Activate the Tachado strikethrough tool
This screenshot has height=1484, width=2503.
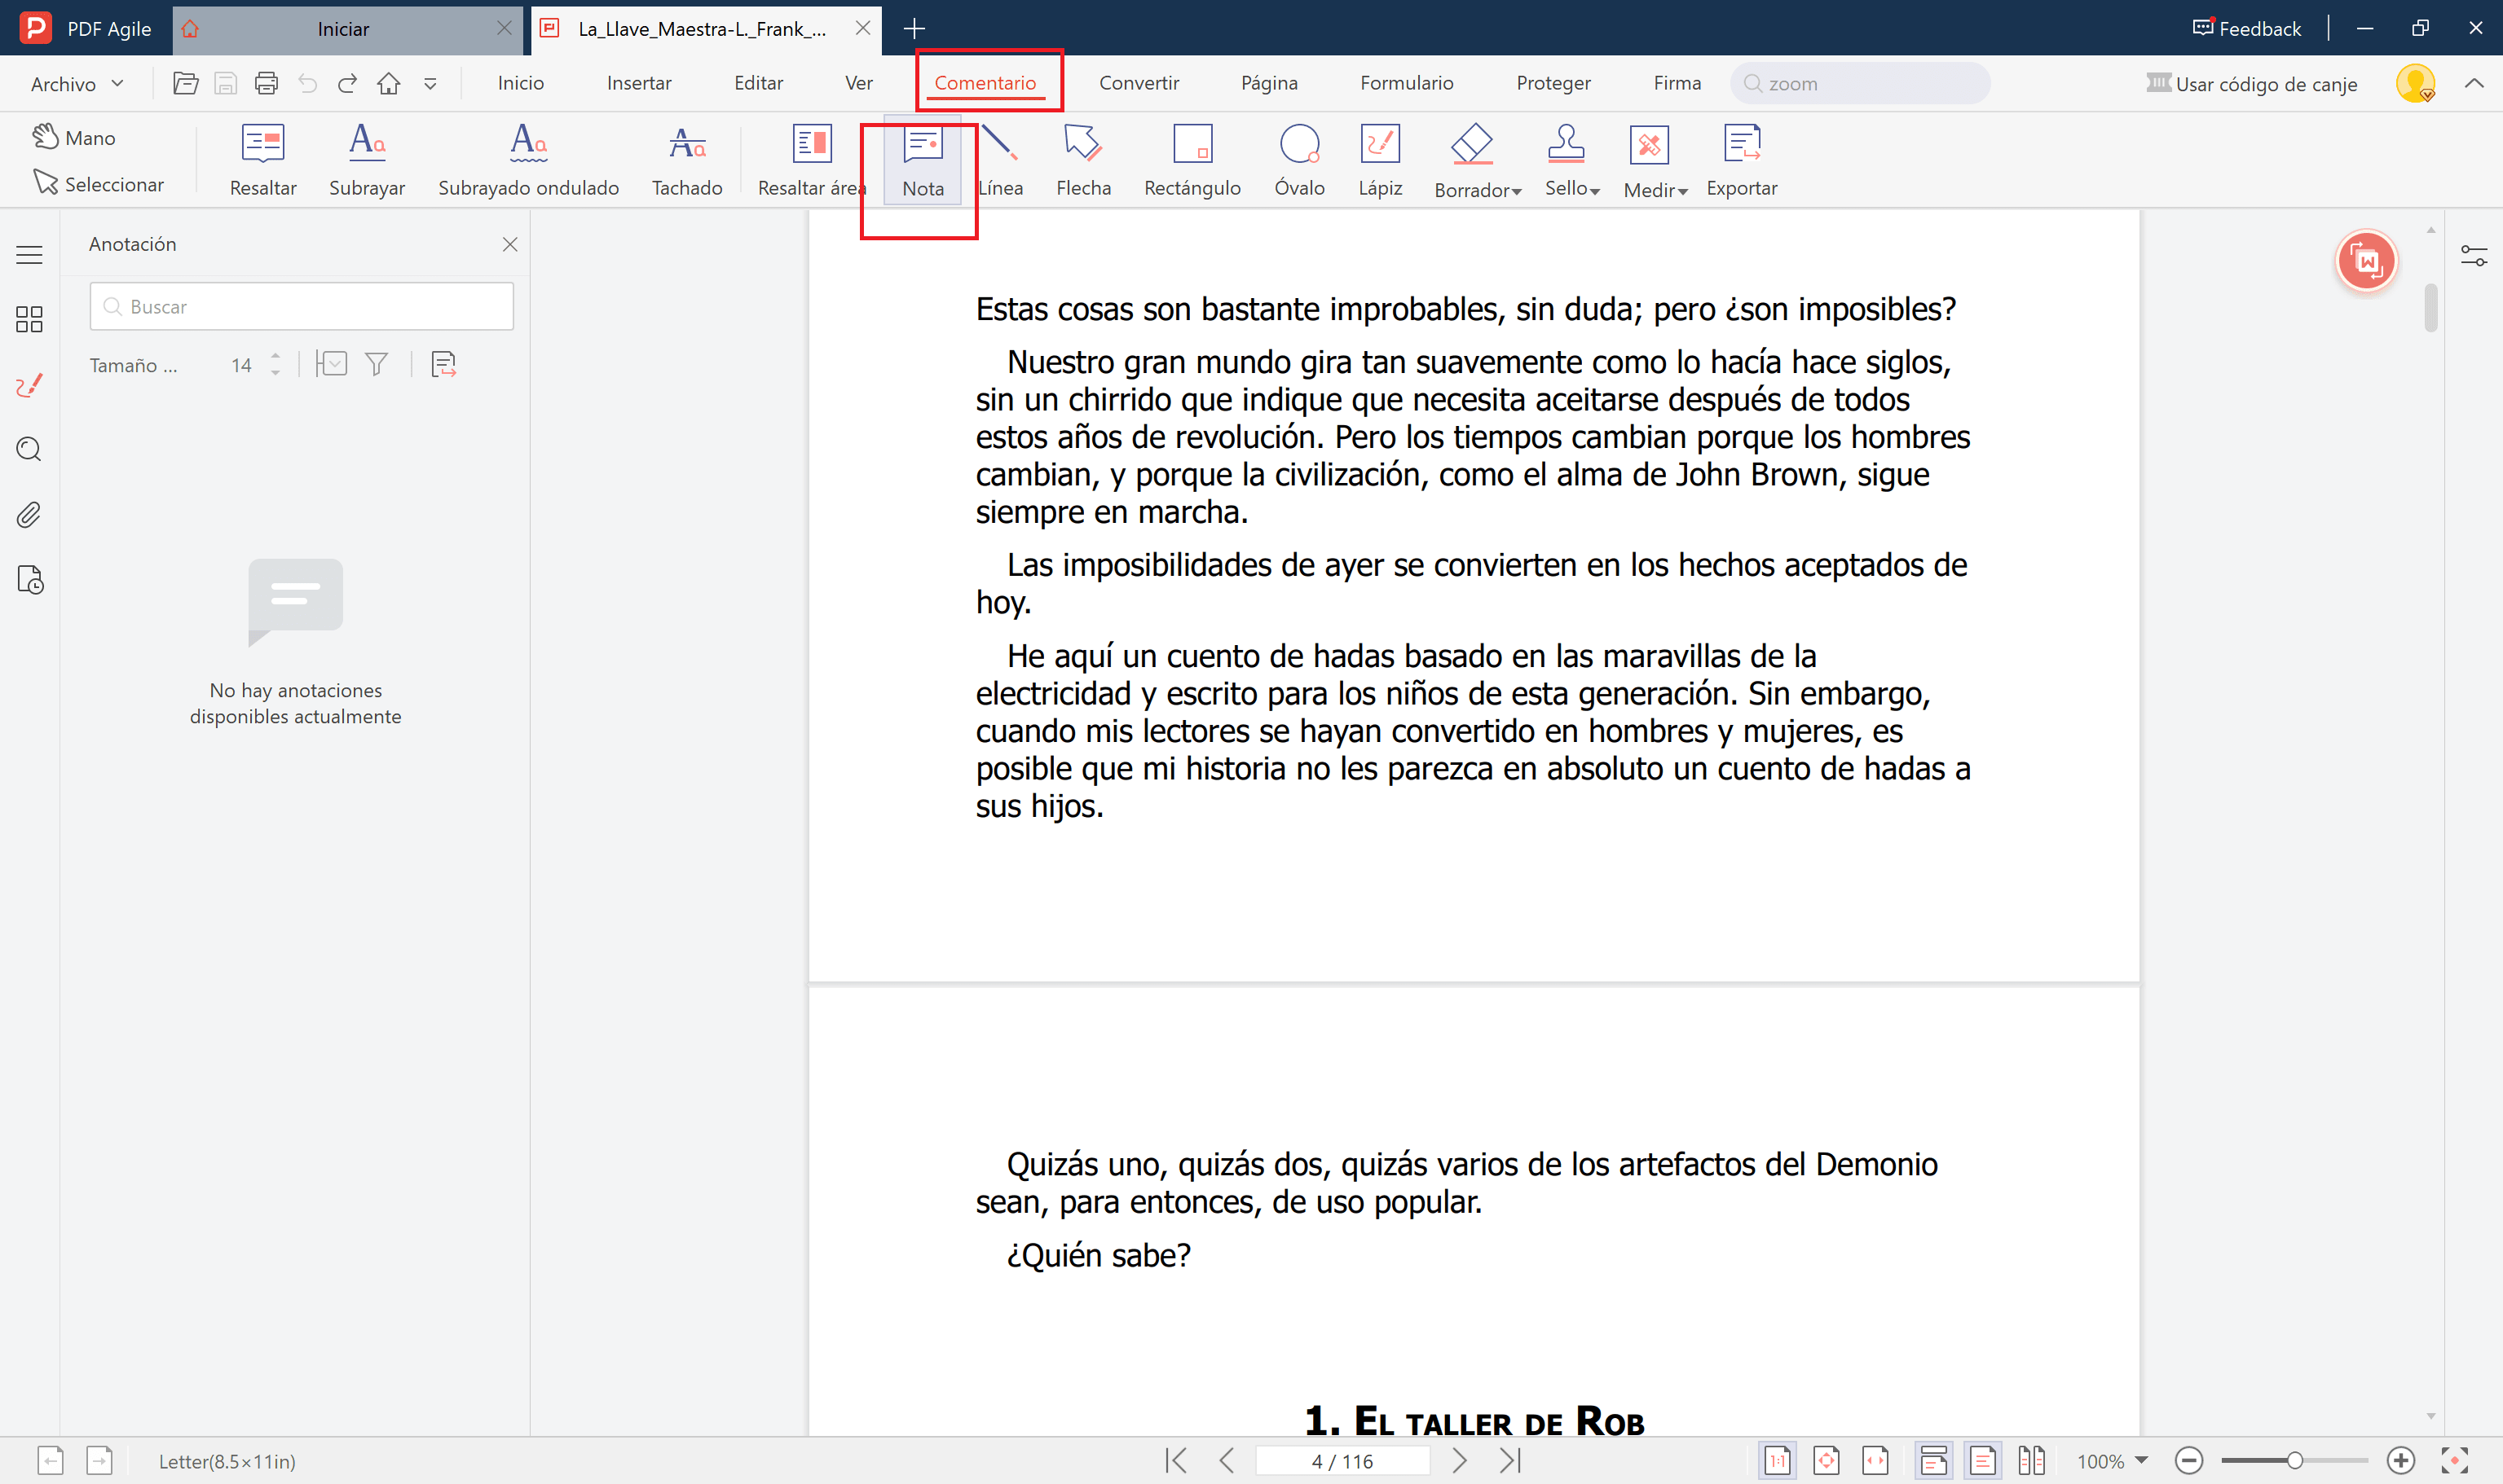coord(686,158)
